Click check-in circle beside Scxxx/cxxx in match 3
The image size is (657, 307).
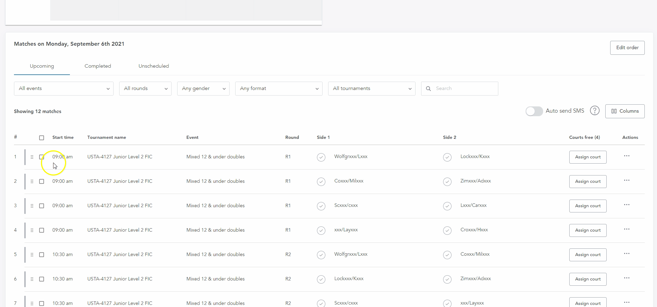click(x=321, y=206)
